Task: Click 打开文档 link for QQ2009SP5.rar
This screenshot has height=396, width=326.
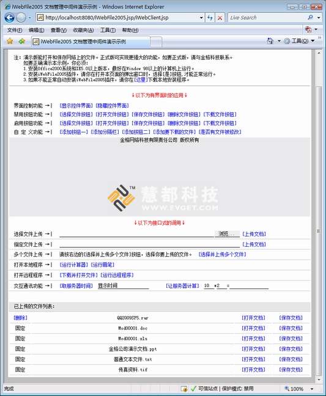Action: (253, 318)
